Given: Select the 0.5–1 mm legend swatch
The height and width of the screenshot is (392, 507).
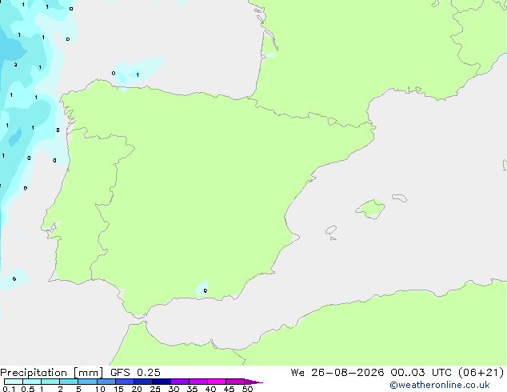Looking at the screenshot, I should point(32,382).
